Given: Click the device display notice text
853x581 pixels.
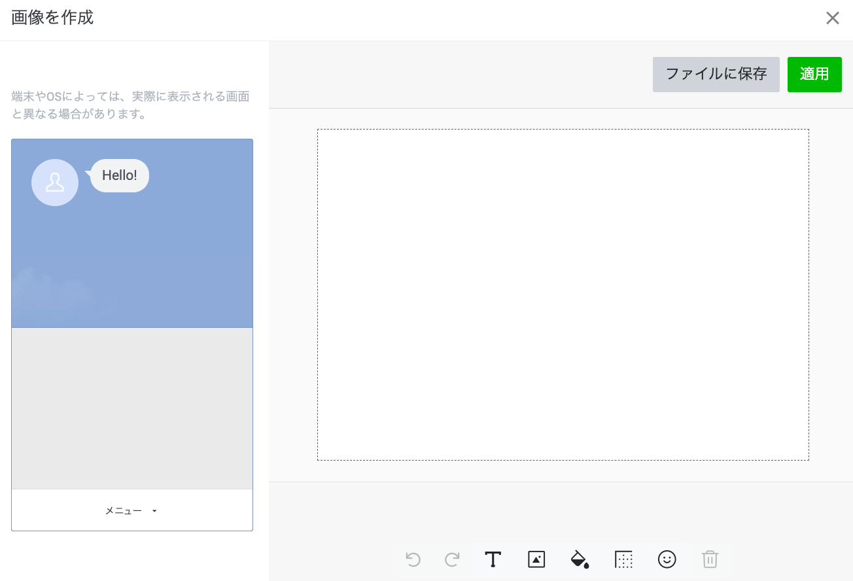Looking at the screenshot, I should pos(131,105).
